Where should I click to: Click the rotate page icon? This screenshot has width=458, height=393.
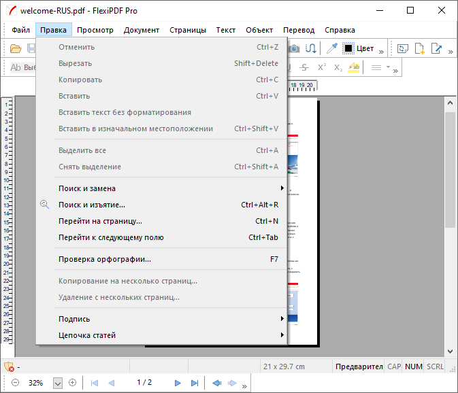[x=402, y=48]
